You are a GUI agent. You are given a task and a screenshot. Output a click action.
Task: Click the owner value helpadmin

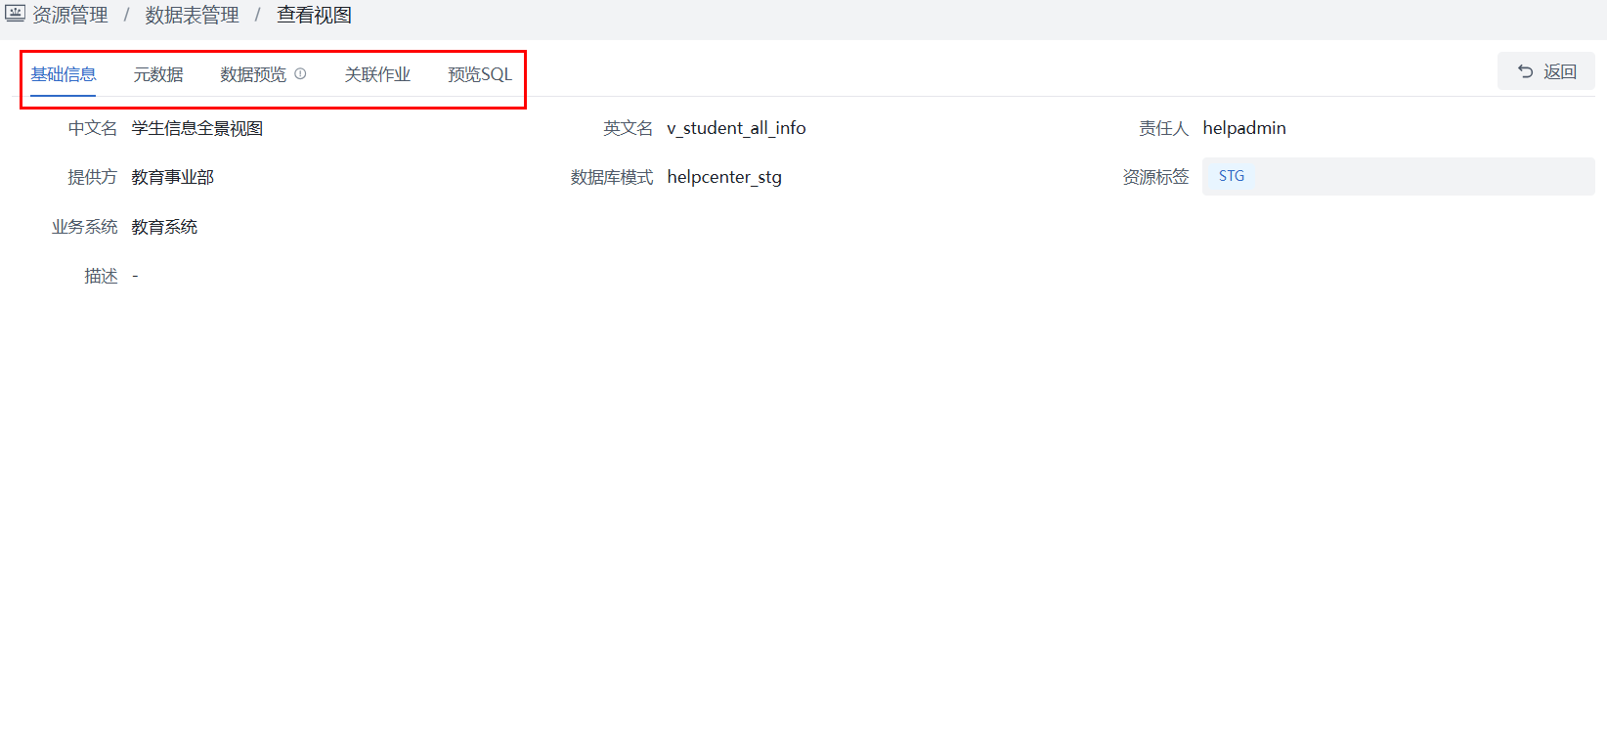pos(1244,128)
